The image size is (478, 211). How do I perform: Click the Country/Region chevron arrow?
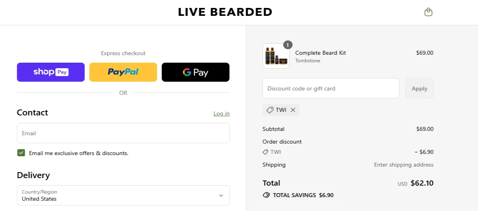pyautogui.click(x=221, y=196)
